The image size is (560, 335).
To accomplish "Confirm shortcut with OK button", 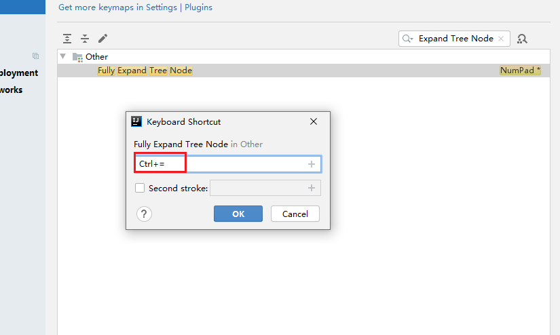I will 238,214.
